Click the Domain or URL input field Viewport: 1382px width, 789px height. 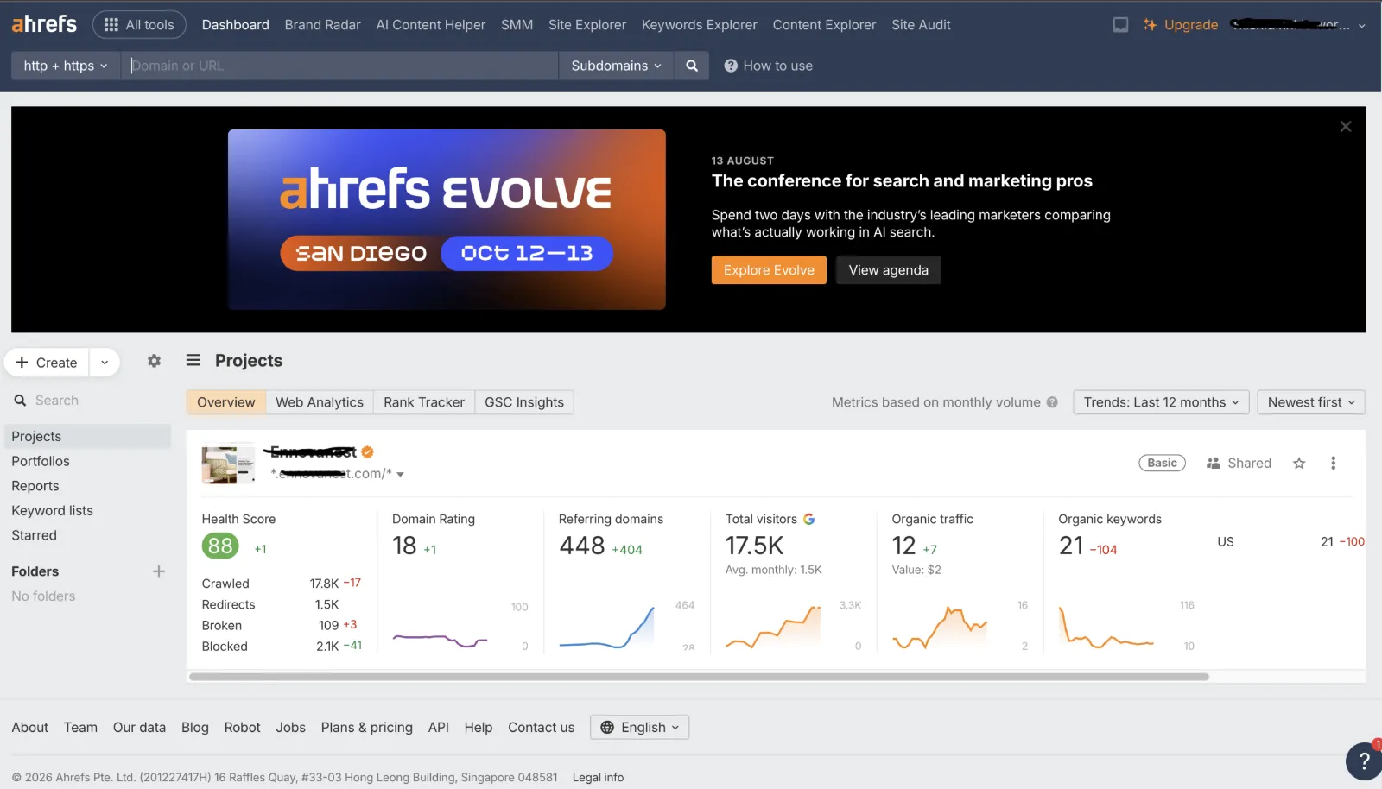pyautogui.click(x=340, y=66)
